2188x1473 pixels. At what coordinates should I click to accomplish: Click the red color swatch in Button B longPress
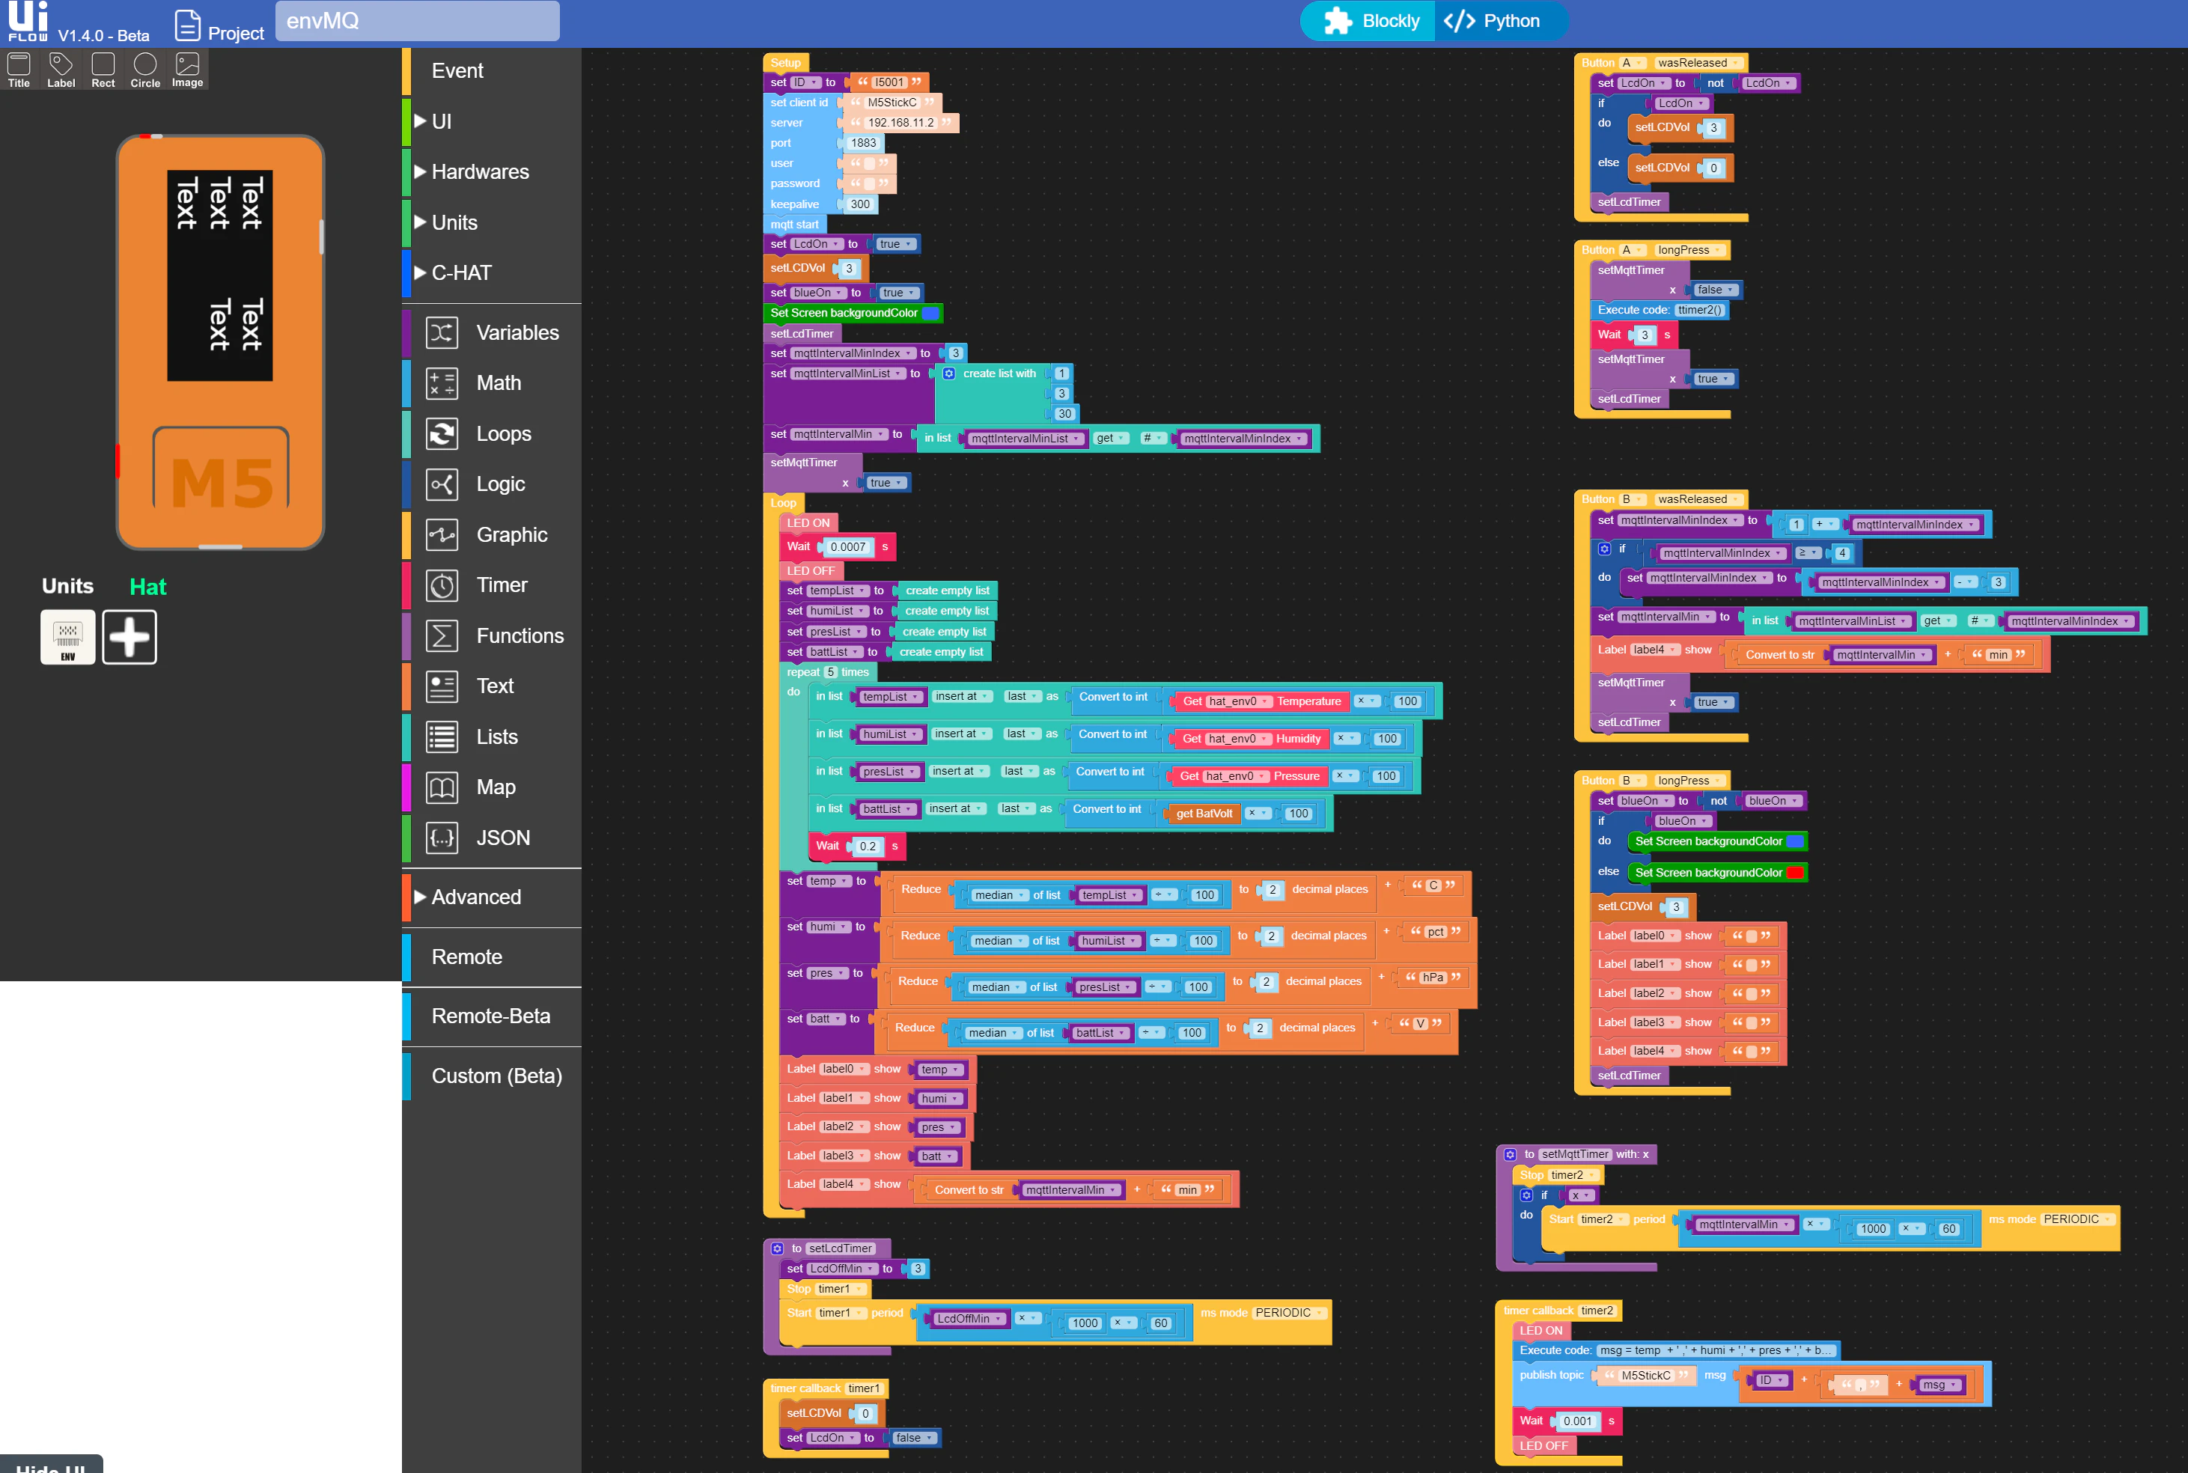[1794, 873]
